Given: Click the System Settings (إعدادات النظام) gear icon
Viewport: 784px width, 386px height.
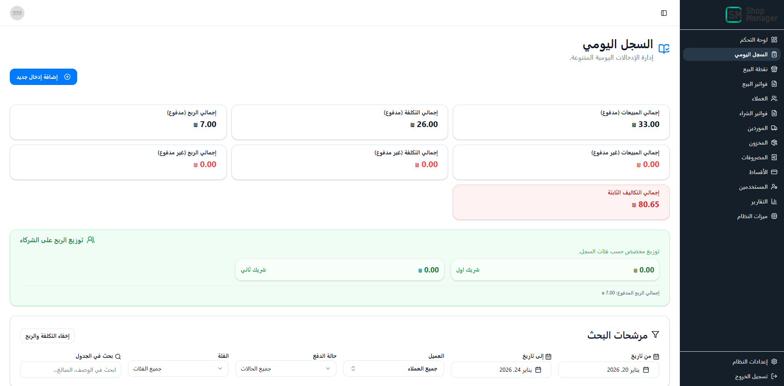Looking at the screenshot, I should [774, 361].
